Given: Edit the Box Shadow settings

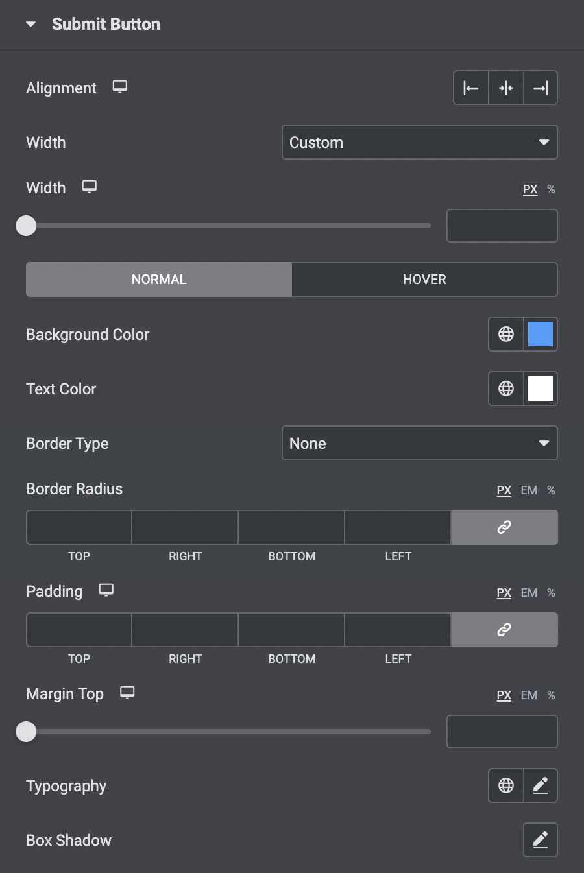Looking at the screenshot, I should pyautogui.click(x=541, y=840).
